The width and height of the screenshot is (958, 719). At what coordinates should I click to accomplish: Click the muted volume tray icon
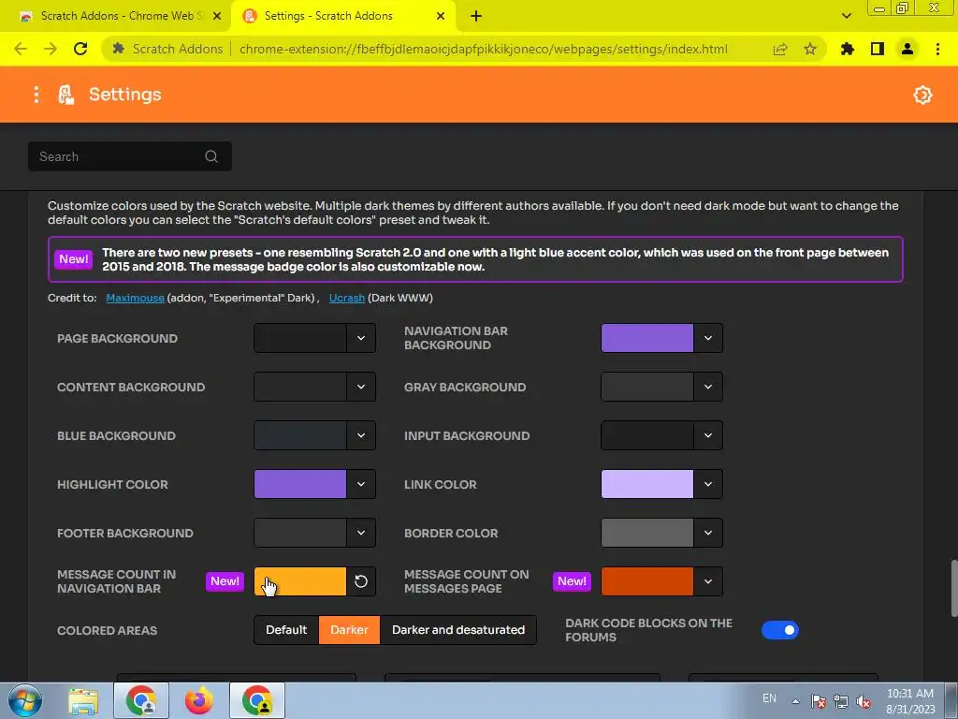click(x=864, y=701)
